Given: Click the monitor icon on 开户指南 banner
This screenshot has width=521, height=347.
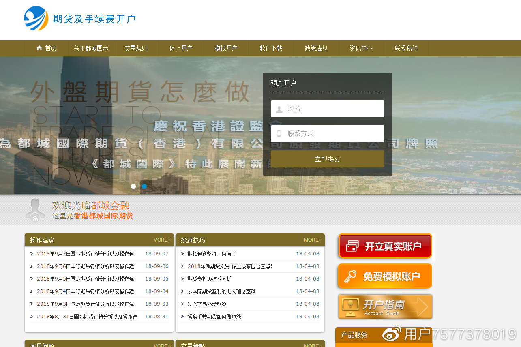Looking at the screenshot, I should (350, 307).
